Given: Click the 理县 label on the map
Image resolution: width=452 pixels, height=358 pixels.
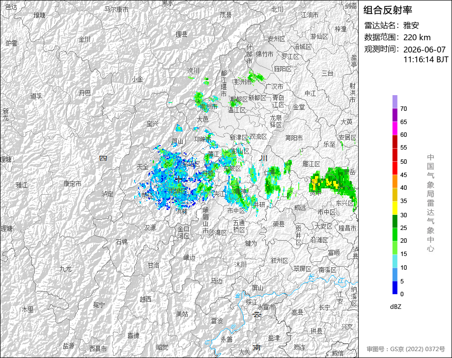Looking at the screenshot, I should [182, 34].
